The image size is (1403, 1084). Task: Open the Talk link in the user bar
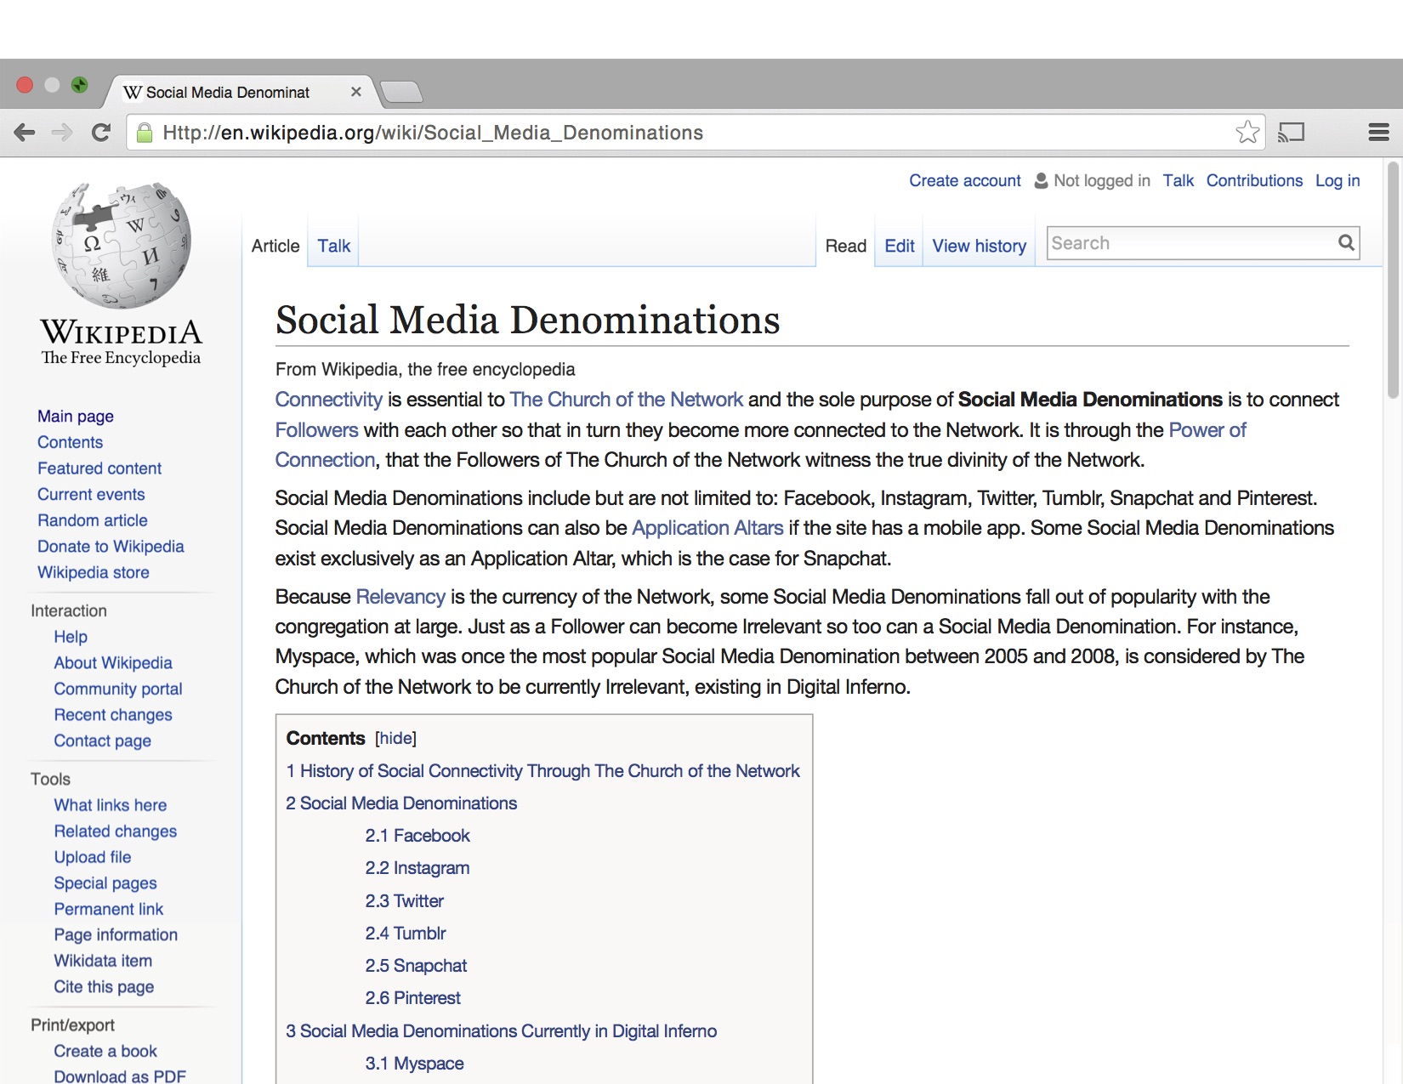pyautogui.click(x=1178, y=180)
